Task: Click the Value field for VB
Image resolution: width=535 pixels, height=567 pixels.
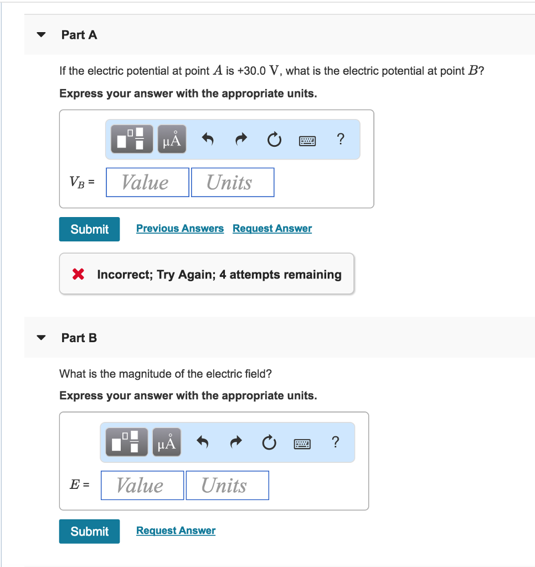Action: click(x=147, y=182)
